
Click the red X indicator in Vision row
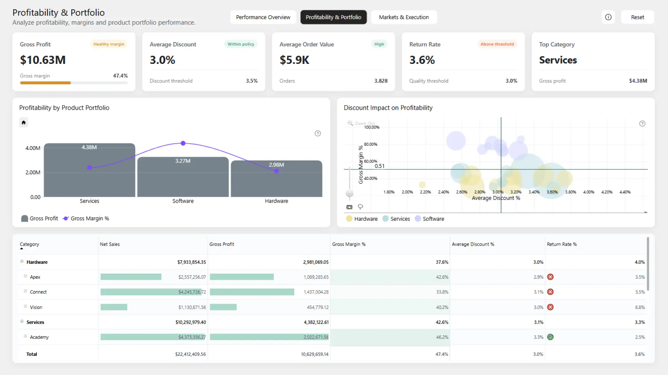point(550,307)
